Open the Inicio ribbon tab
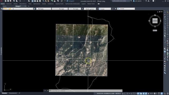 pyautogui.click(x=3, y=4)
